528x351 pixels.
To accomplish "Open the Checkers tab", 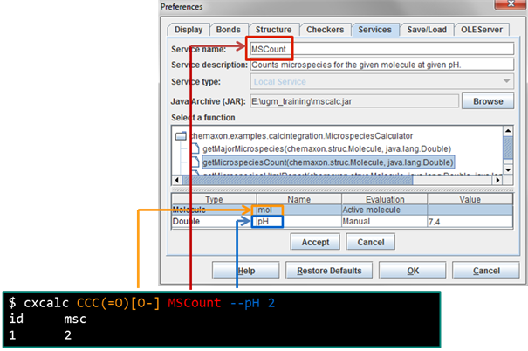I will (326, 30).
